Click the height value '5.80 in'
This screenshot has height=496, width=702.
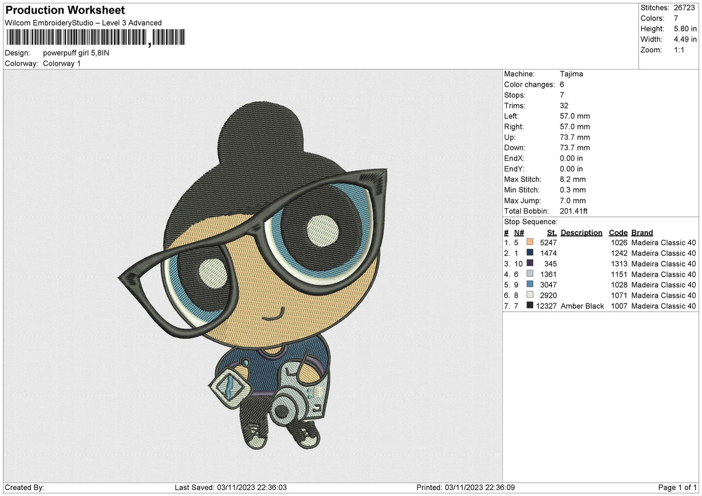tap(685, 29)
